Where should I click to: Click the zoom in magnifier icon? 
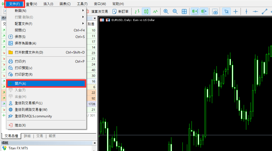166,11
